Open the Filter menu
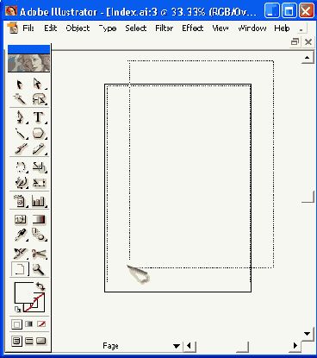 [164, 28]
